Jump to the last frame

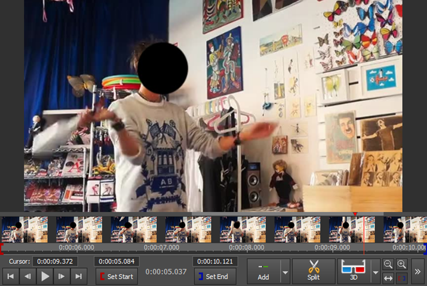pos(79,276)
